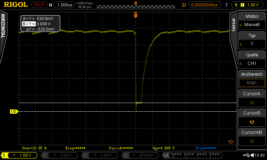Screen dimensions: 267x160
Task: Click the Vpp=4.909 V measurement readout
Action: click(164, 148)
